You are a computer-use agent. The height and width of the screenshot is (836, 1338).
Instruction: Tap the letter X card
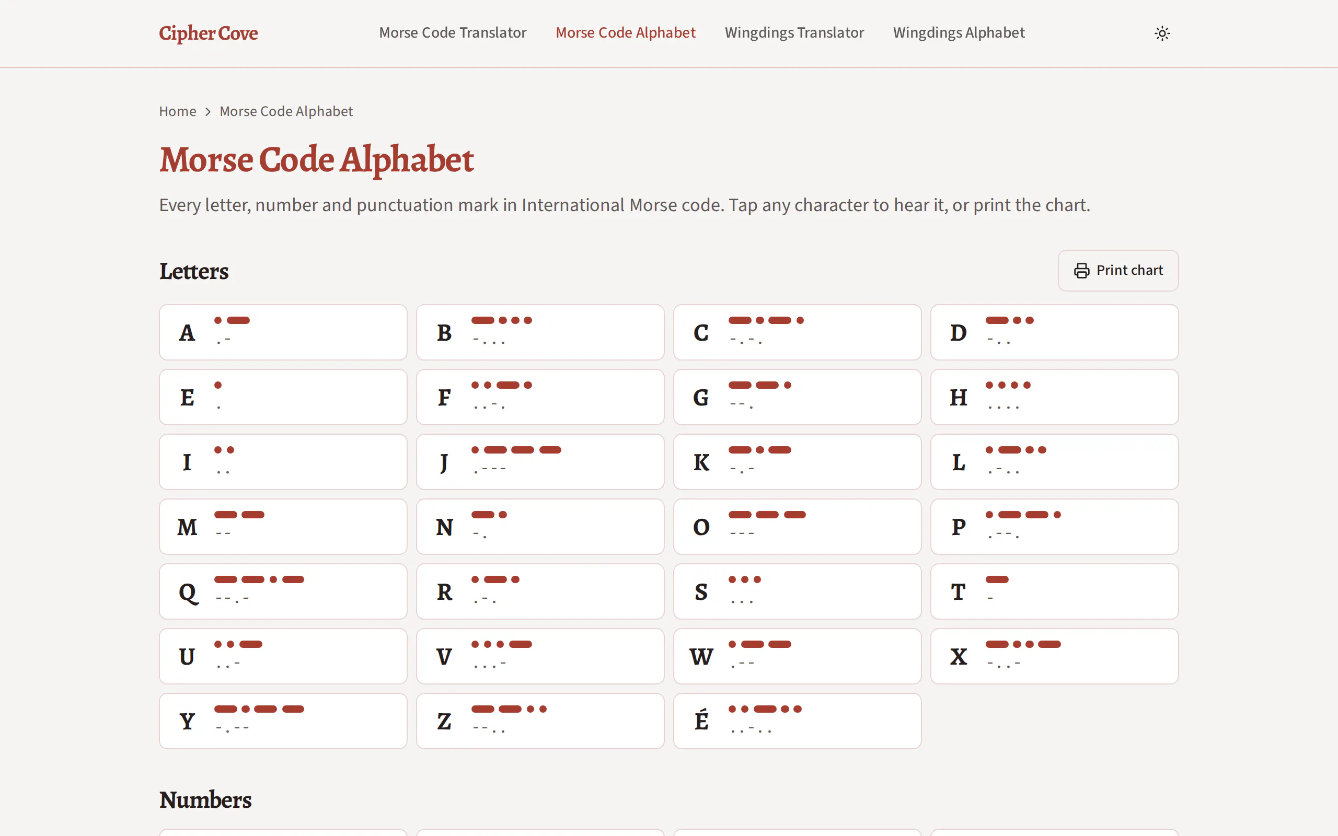coord(1054,656)
